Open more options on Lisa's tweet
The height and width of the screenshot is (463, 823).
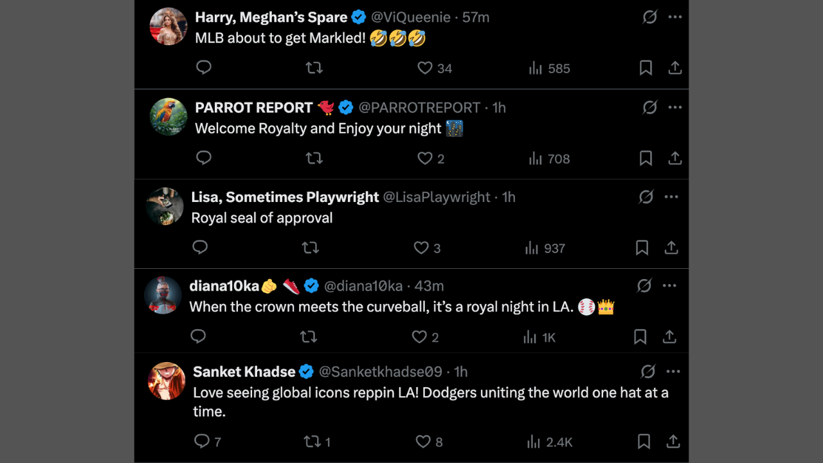click(671, 197)
